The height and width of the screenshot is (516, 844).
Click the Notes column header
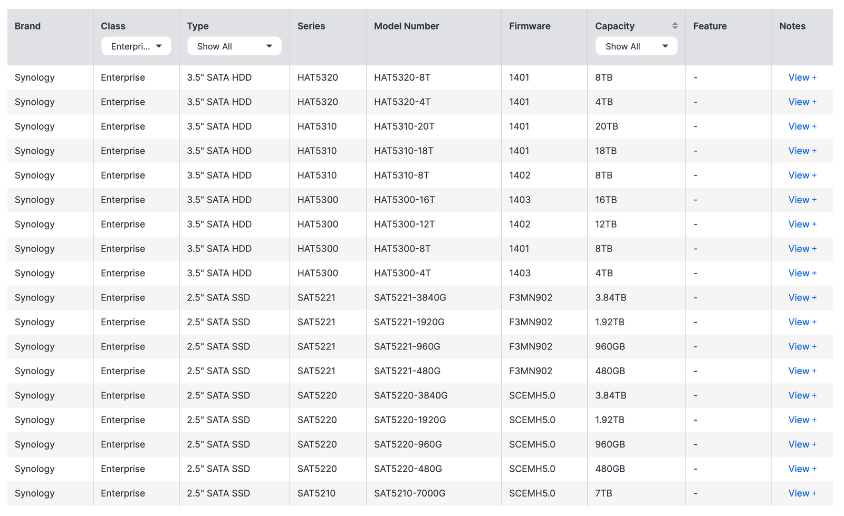(x=792, y=26)
